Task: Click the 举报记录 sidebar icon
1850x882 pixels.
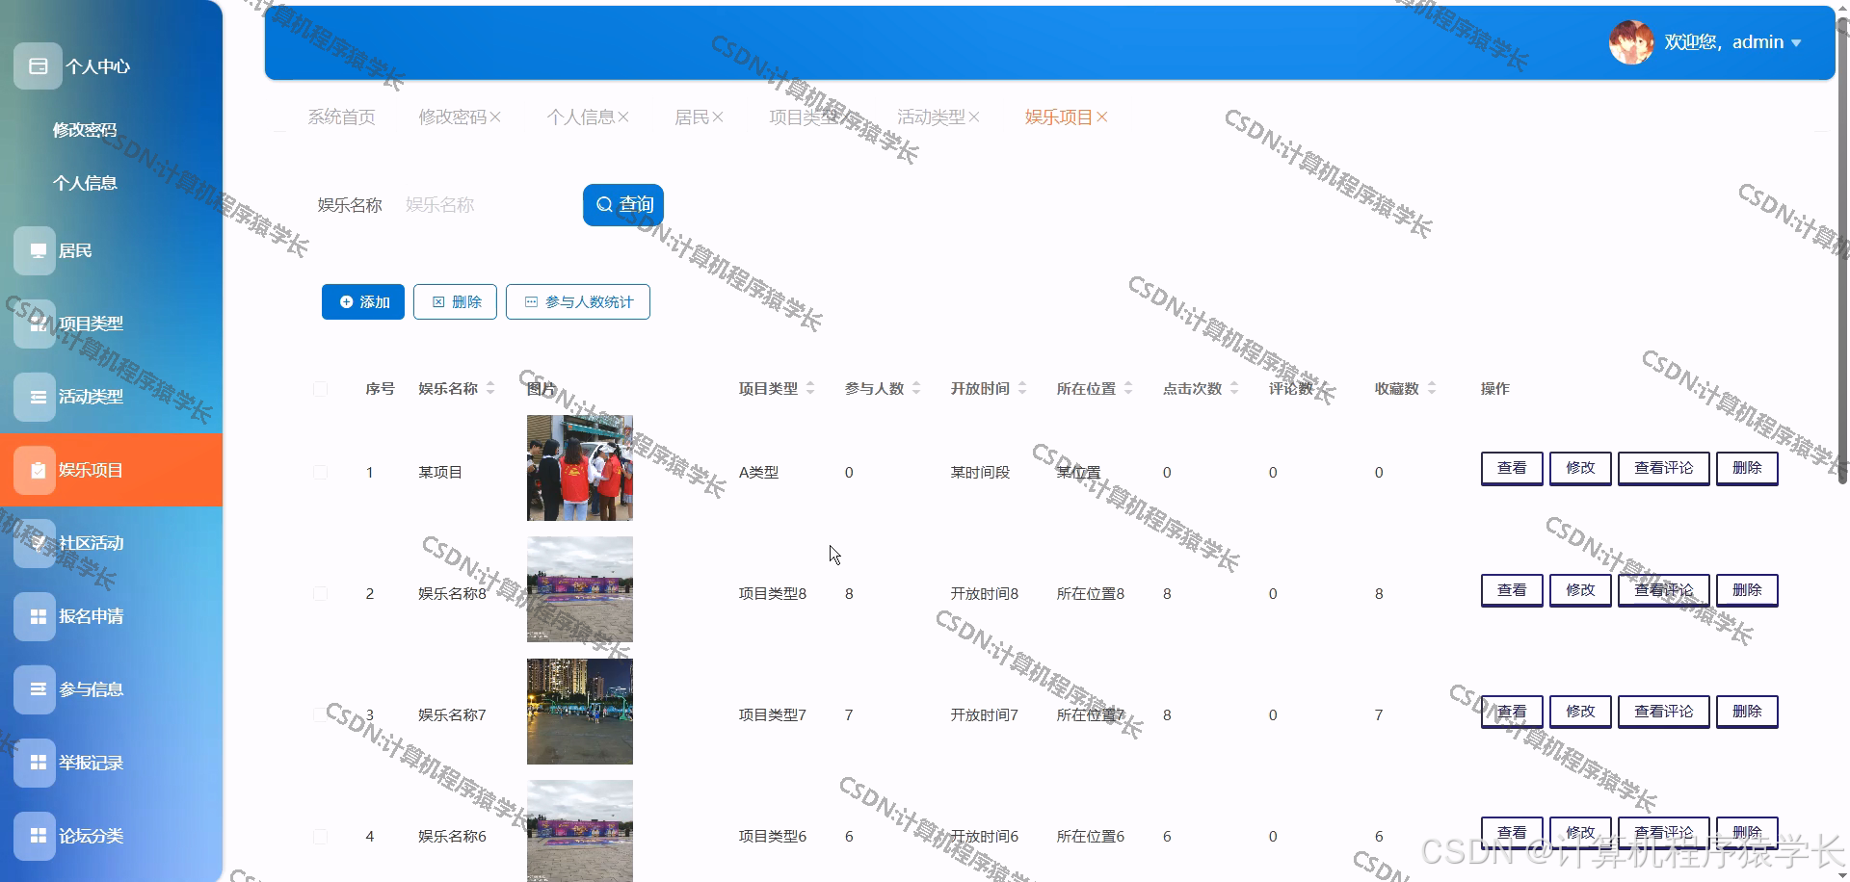Action: (35, 763)
